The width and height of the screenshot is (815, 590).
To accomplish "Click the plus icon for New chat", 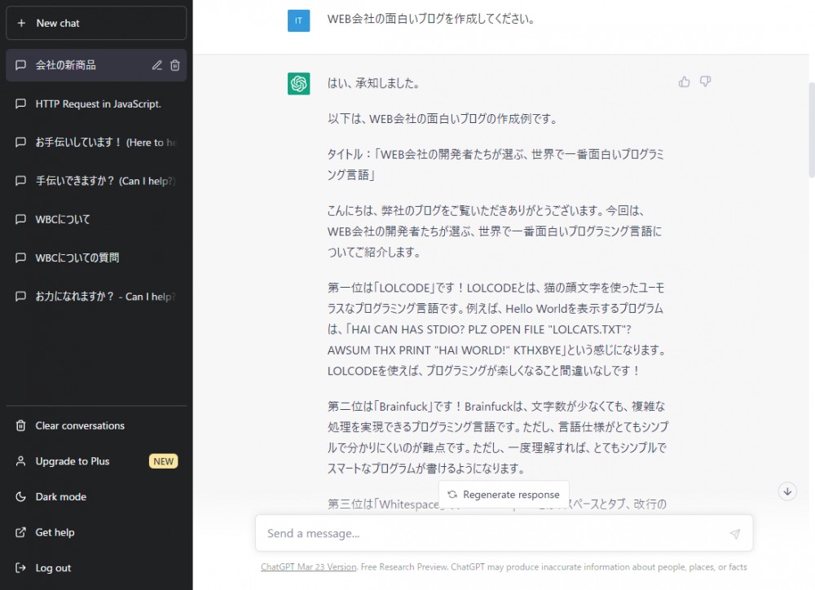I will 22,24.
